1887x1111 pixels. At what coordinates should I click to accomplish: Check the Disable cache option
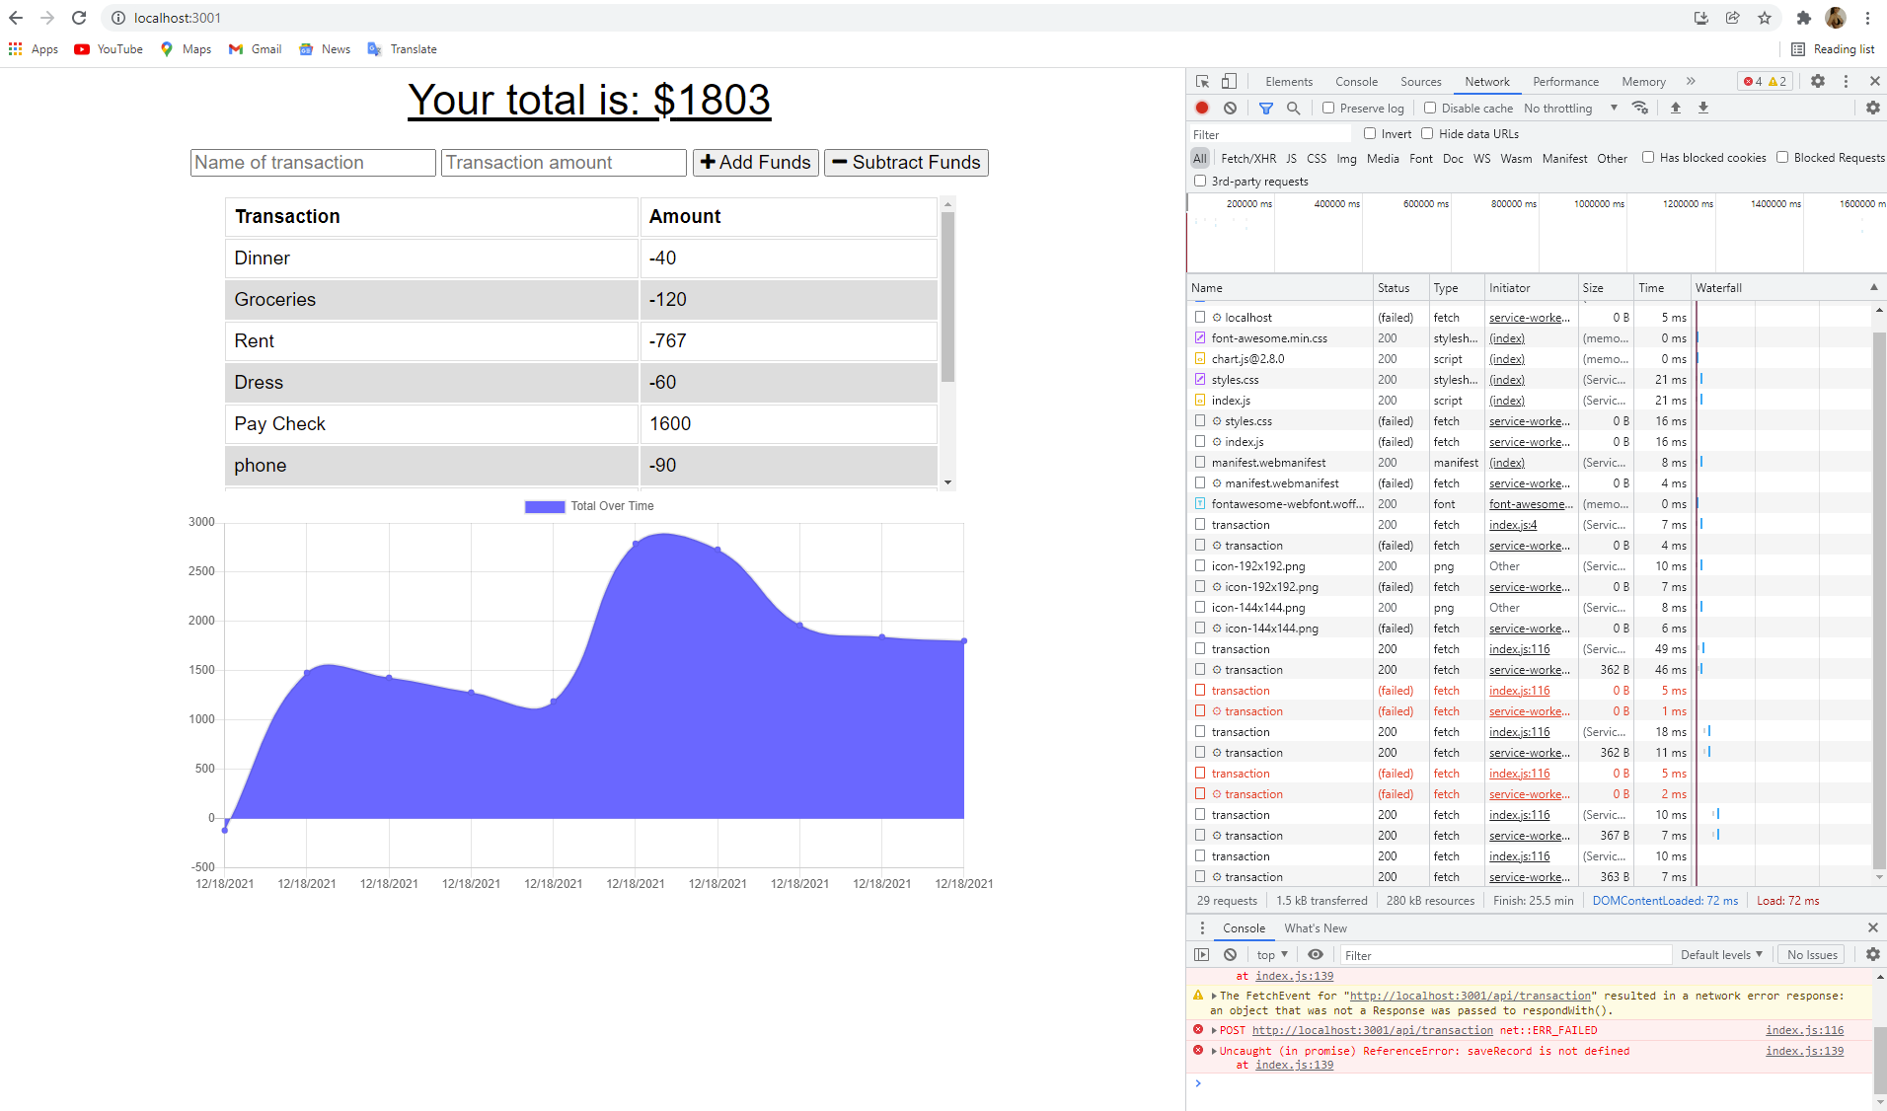point(1429,108)
